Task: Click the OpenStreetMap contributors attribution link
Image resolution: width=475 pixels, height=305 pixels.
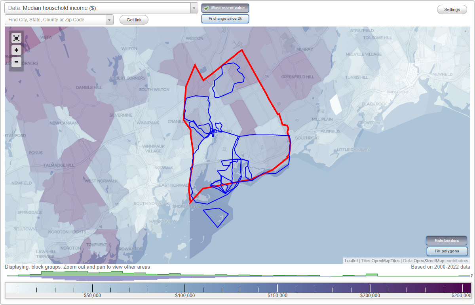Action: [x=436, y=261]
